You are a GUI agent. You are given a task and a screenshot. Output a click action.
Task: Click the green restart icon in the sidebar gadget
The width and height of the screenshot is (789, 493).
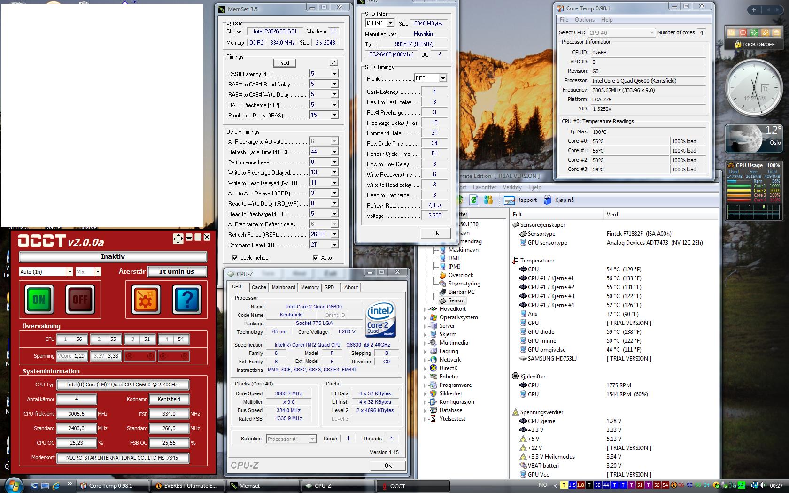(754, 32)
